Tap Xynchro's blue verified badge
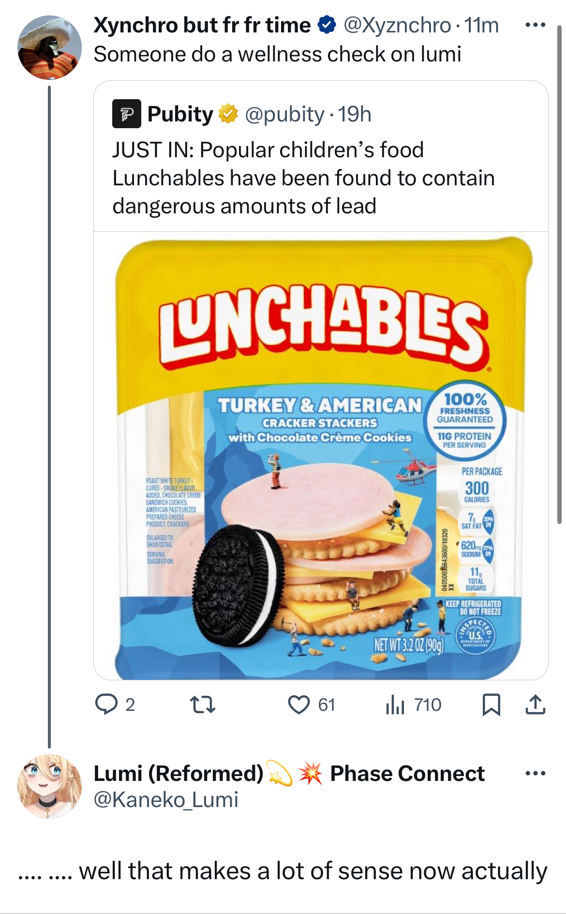Image resolution: width=566 pixels, height=914 pixels. [x=327, y=25]
